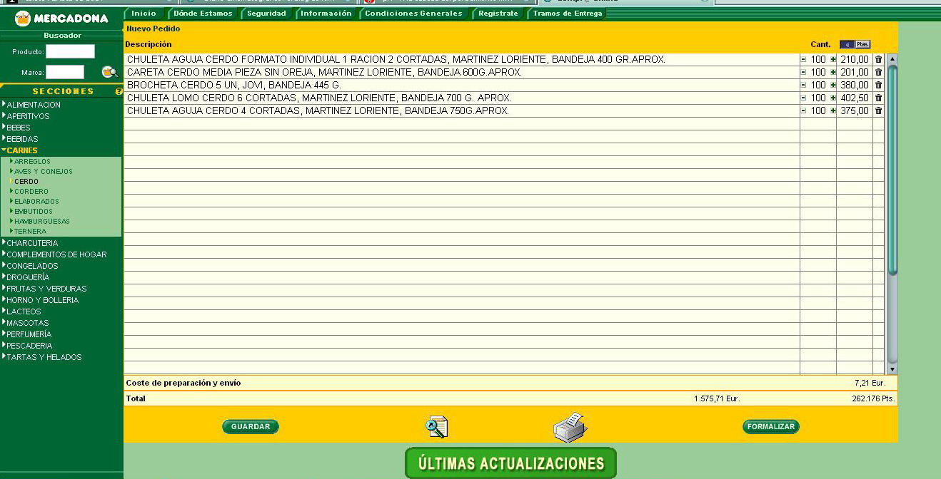
Task: Expand the CONGELADOS section
Action: [32, 266]
